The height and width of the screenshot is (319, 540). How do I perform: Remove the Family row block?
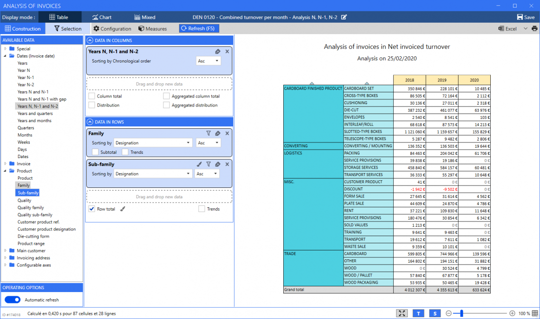point(227,133)
